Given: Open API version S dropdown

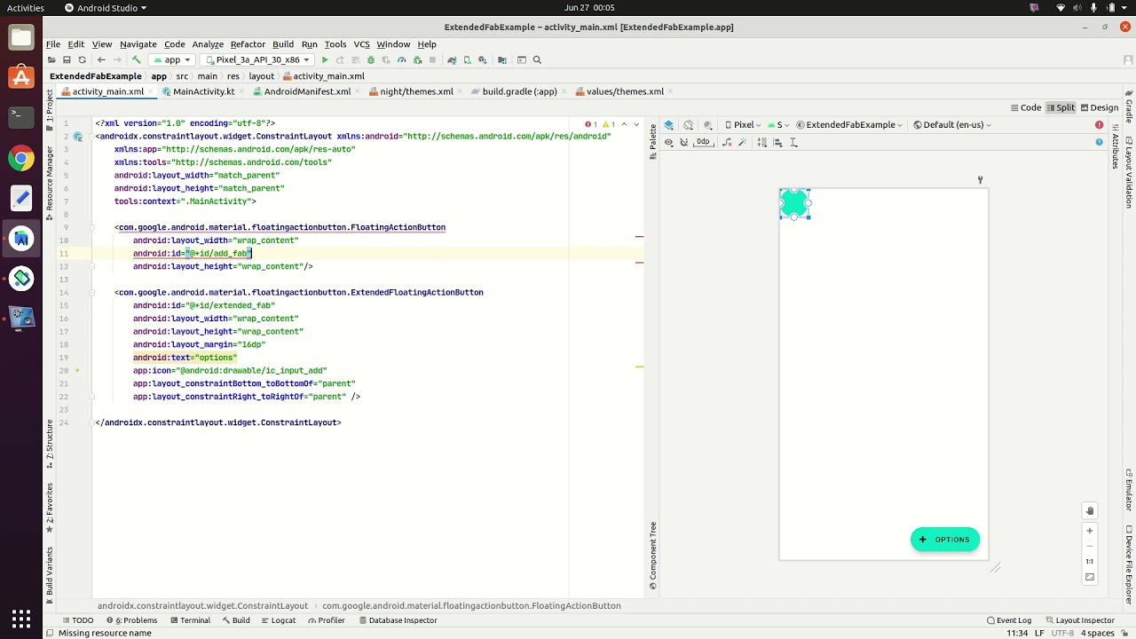Looking at the screenshot, I should click(779, 125).
